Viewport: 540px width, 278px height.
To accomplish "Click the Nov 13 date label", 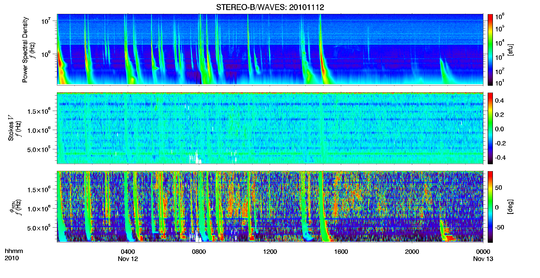I will 483,259.
